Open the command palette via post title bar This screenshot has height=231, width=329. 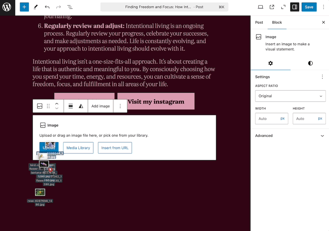pos(164,7)
